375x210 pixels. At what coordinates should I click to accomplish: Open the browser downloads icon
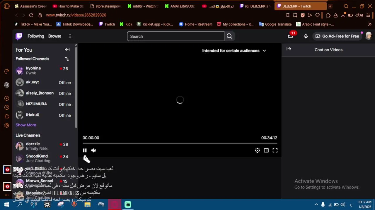tap(343, 15)
